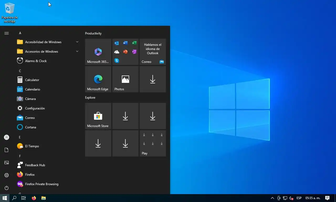
Task: Click the download tile right of Microsoft Store
Action: (125, 116)
